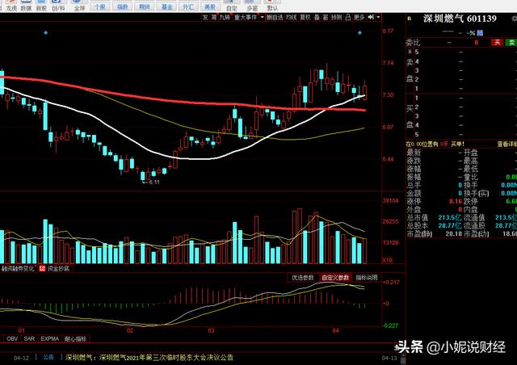Image resolution: width=517 pixels, height=365 pixels.
Task: Click the lock icon in chart toolbar
Action: coord(348,17)
